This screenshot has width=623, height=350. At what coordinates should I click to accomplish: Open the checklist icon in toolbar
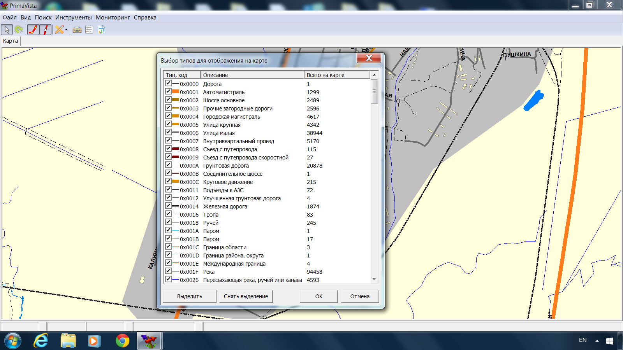(x=89, y=30)
